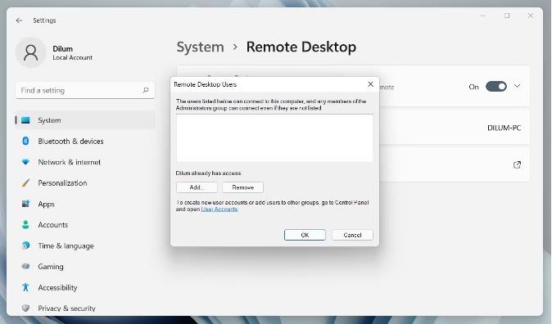This screenshot has height=324, width=552.
Task: Open the User Accounts link
Action: coord(219,209)
